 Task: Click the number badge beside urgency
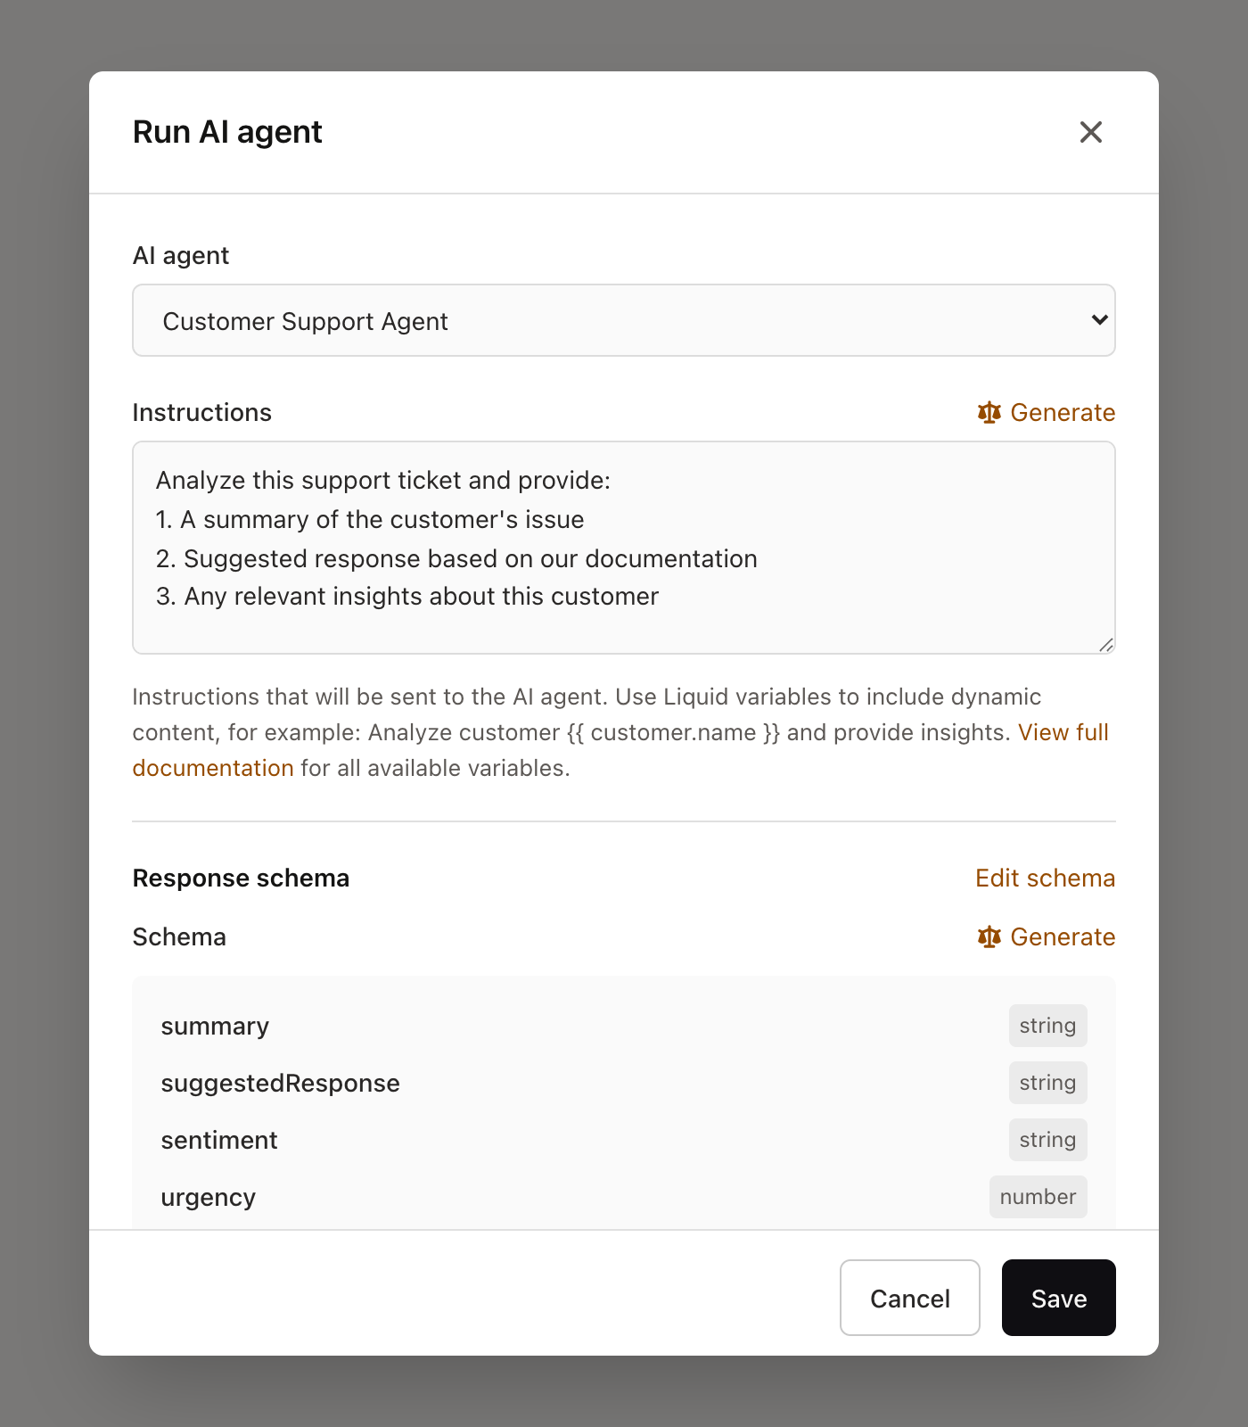point(1038,1197)
